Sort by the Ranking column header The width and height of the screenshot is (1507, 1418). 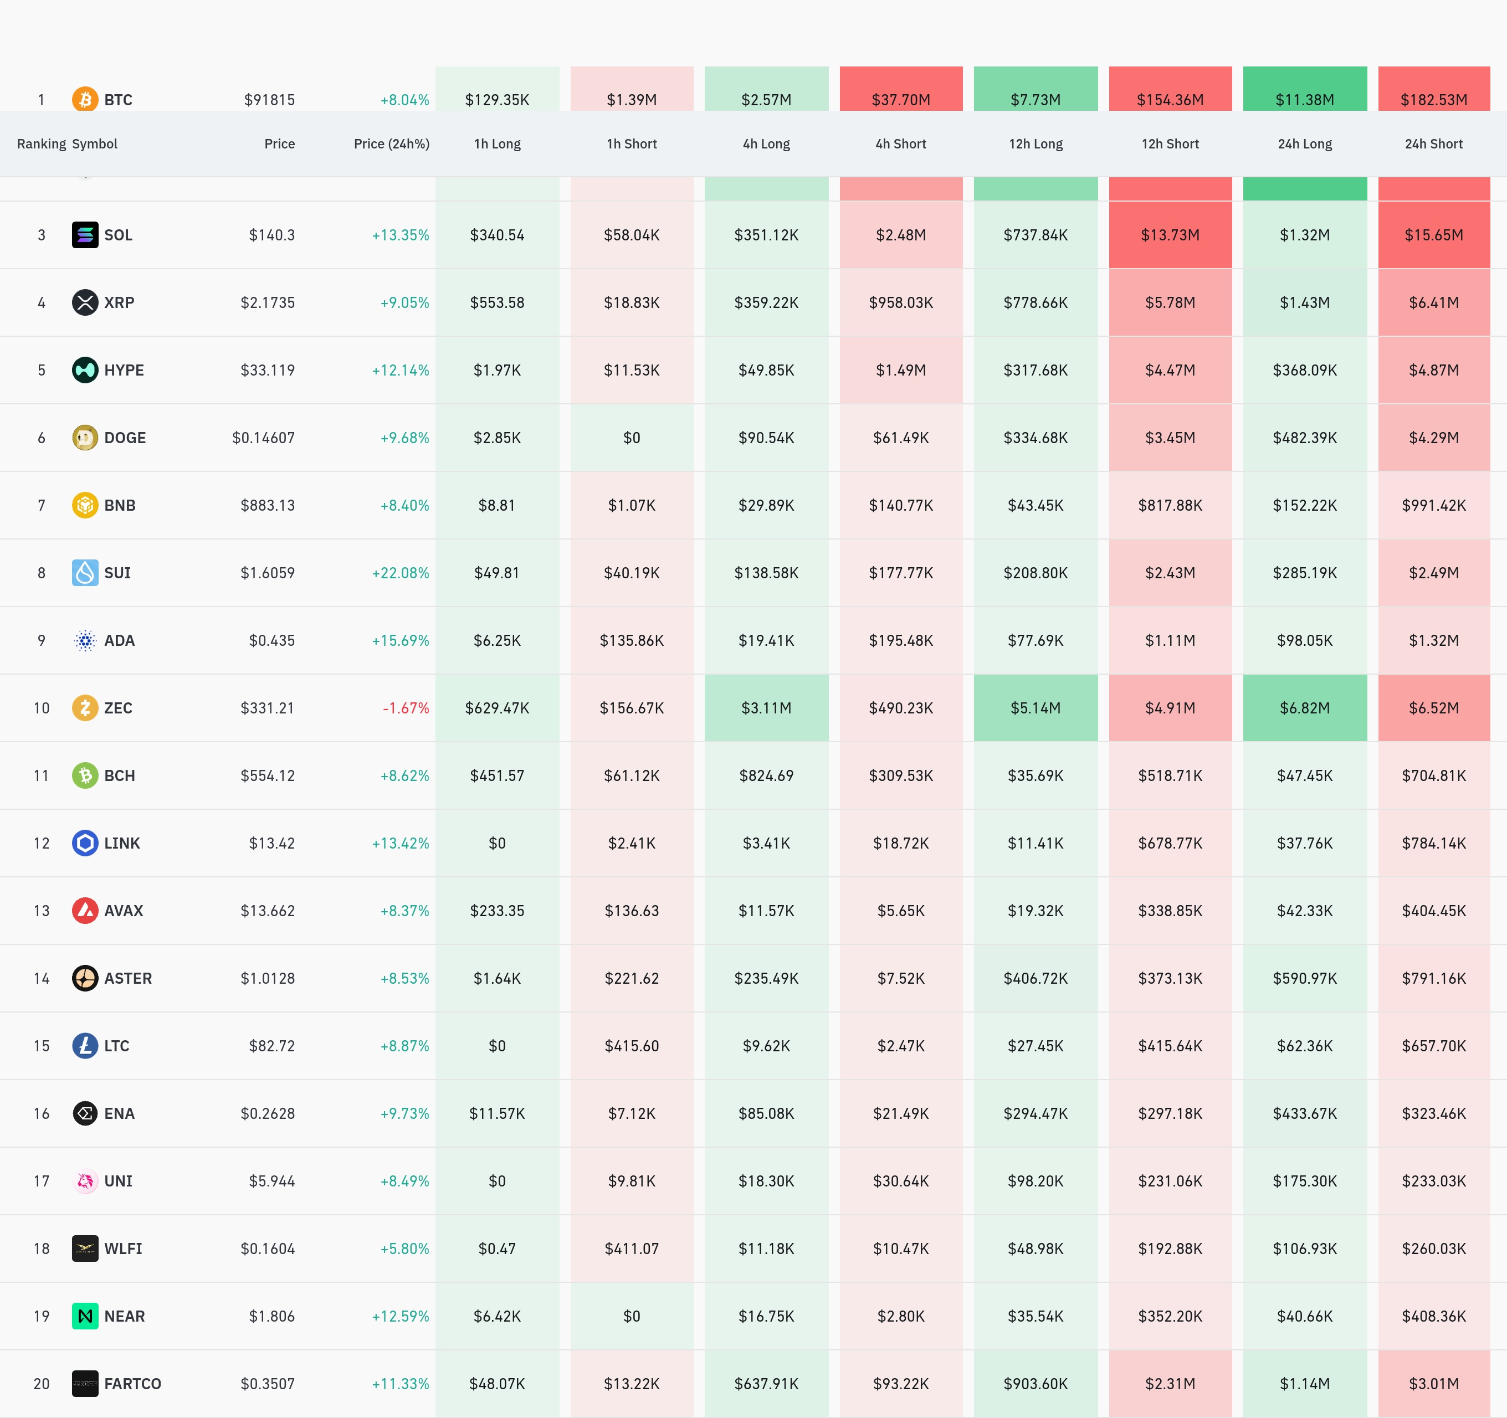(41, 144)
